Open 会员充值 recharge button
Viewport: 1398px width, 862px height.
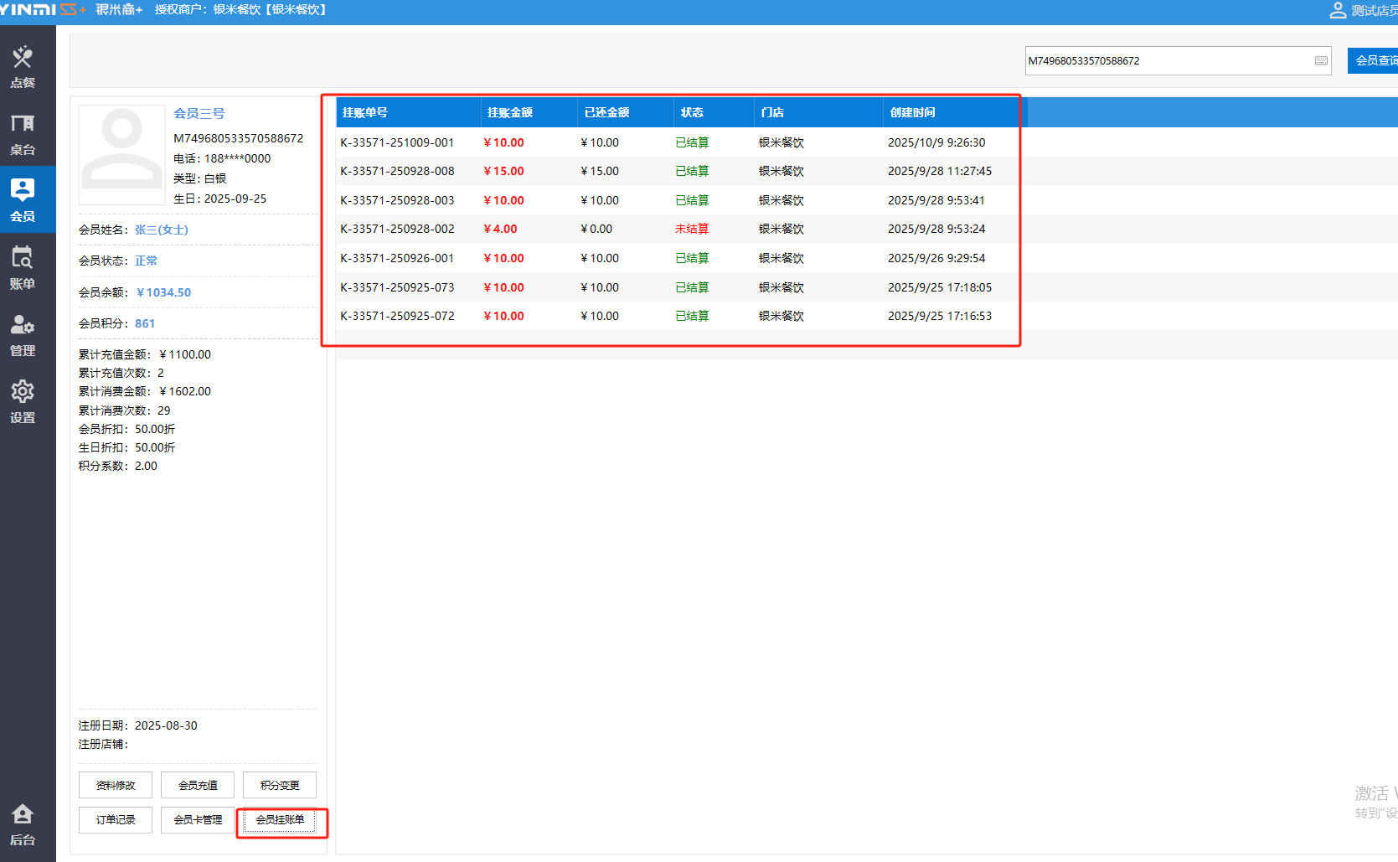point(198,785)
